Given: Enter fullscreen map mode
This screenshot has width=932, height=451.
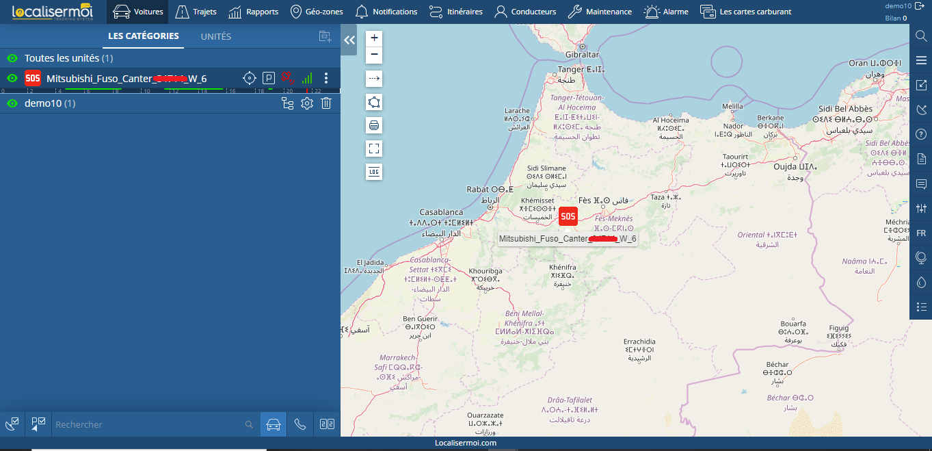Looking at the screenshot, I should [x=374, y=148].
